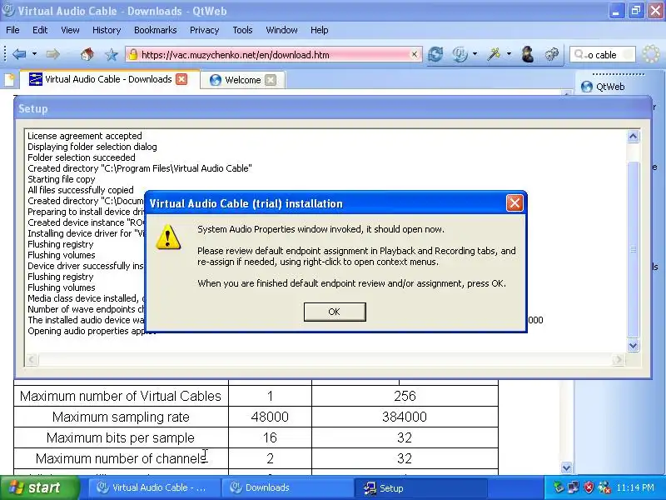Click the log line 'All files successfully copied'
The image size is (666, 500).
click(81, 190)
